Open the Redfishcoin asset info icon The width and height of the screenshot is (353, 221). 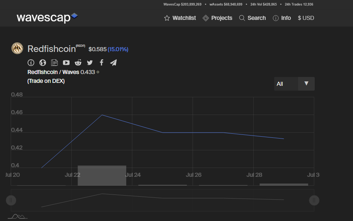(31, 63)
